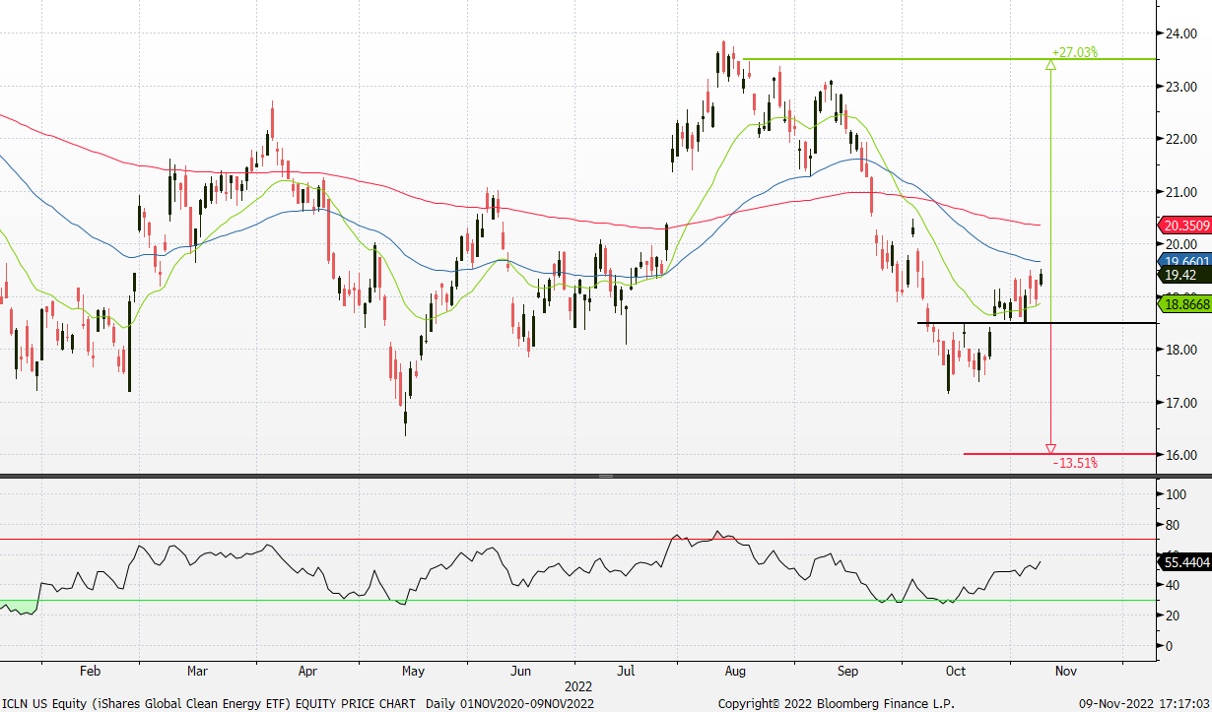Click the Sep month label

tap(848, 672)
